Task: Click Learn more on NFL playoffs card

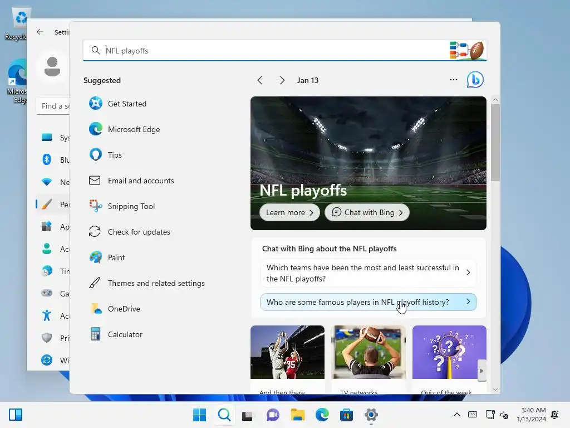Action: point(289,212)
